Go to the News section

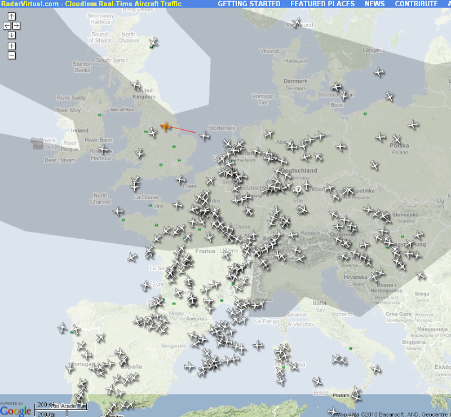click(374, 4)
